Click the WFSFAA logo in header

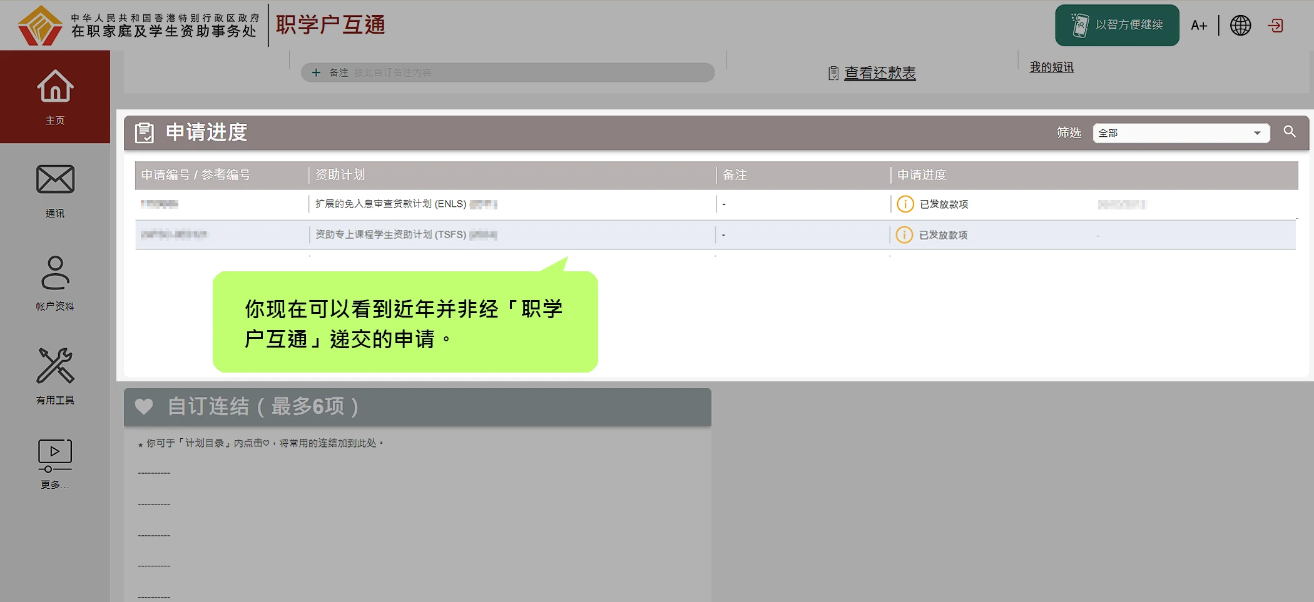[x=40, y=26]
